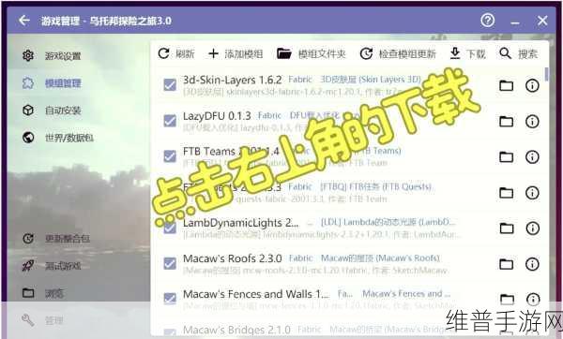563x339 pixels.
Task: Open 管理 wrench entry in sidebar
Action: tap(43, 320)
